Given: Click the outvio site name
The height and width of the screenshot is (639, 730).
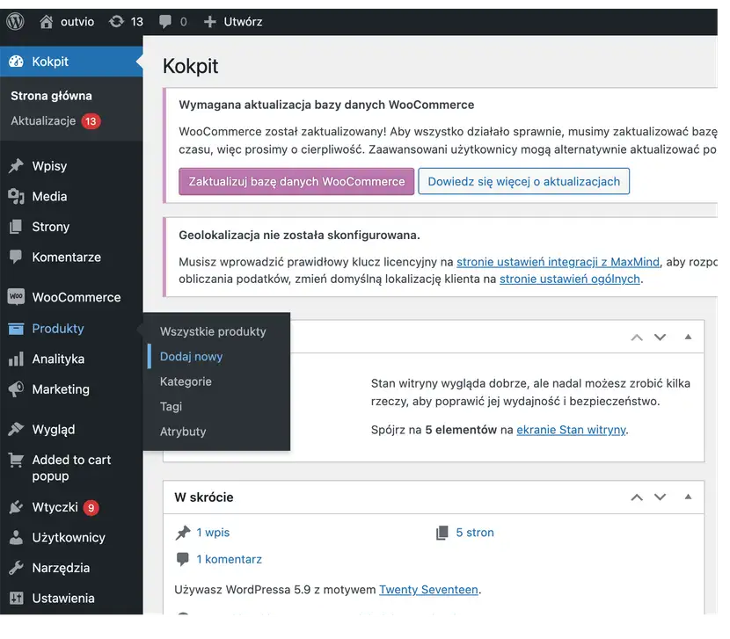Looking at the screenshot, I should pyautogui.click(x=77, y=22).
